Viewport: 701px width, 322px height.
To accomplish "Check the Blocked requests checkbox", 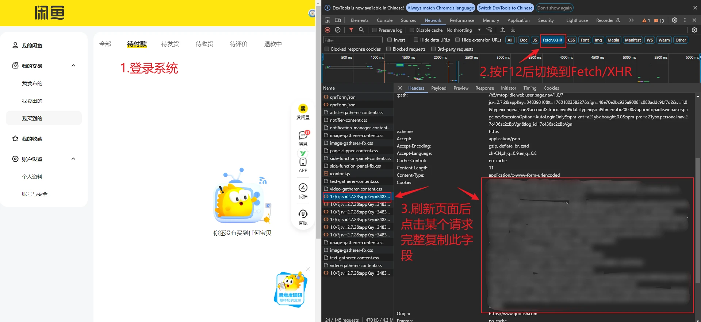I will (388, 49).
